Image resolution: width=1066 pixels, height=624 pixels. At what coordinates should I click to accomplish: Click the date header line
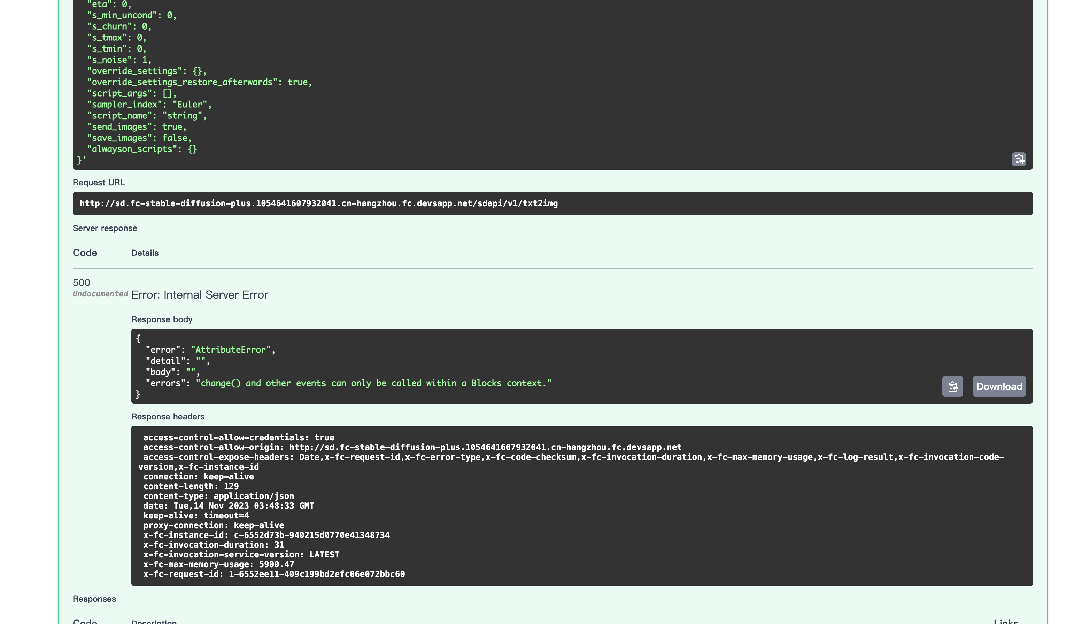pos(229,506)
